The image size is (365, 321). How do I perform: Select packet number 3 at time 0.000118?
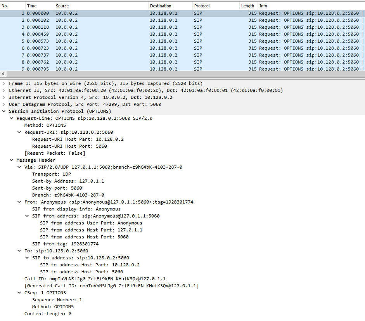(x=182, y=27)
